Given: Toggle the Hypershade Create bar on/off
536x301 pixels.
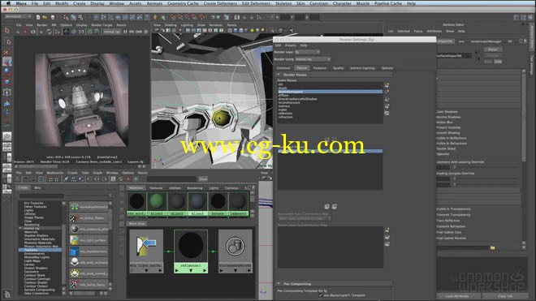Looking at the screenshot, I should (18, 179).
